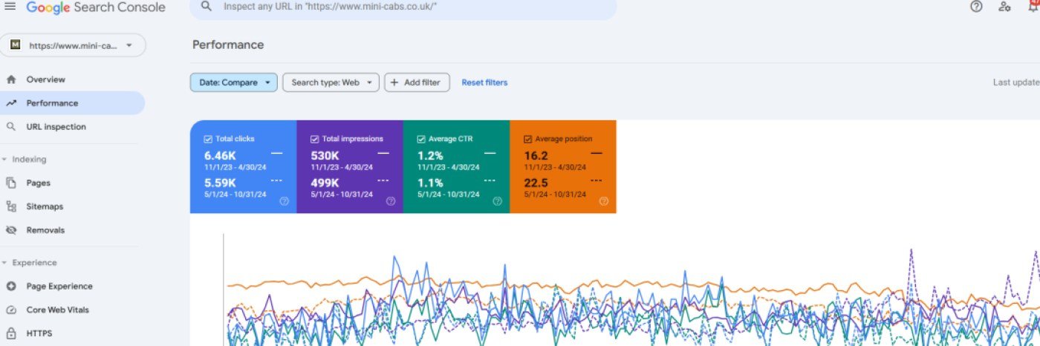Click the 5.59K total clicks value
Viewport: 1040px width, 346px height.
pyautogui.click(x=221, y=183)
